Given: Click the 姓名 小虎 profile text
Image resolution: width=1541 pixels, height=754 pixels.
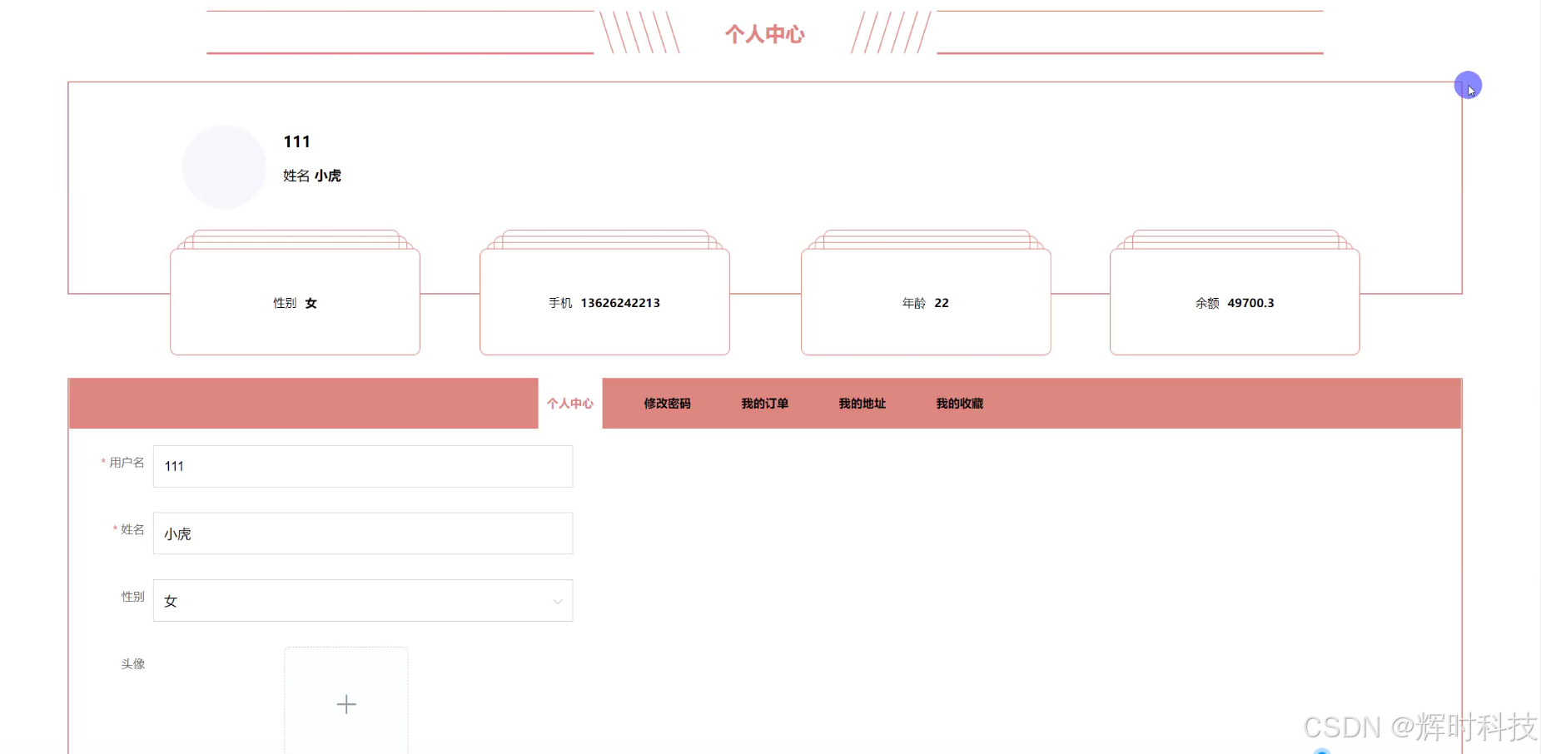Looking at the screenshot, I should click(312, 176).
